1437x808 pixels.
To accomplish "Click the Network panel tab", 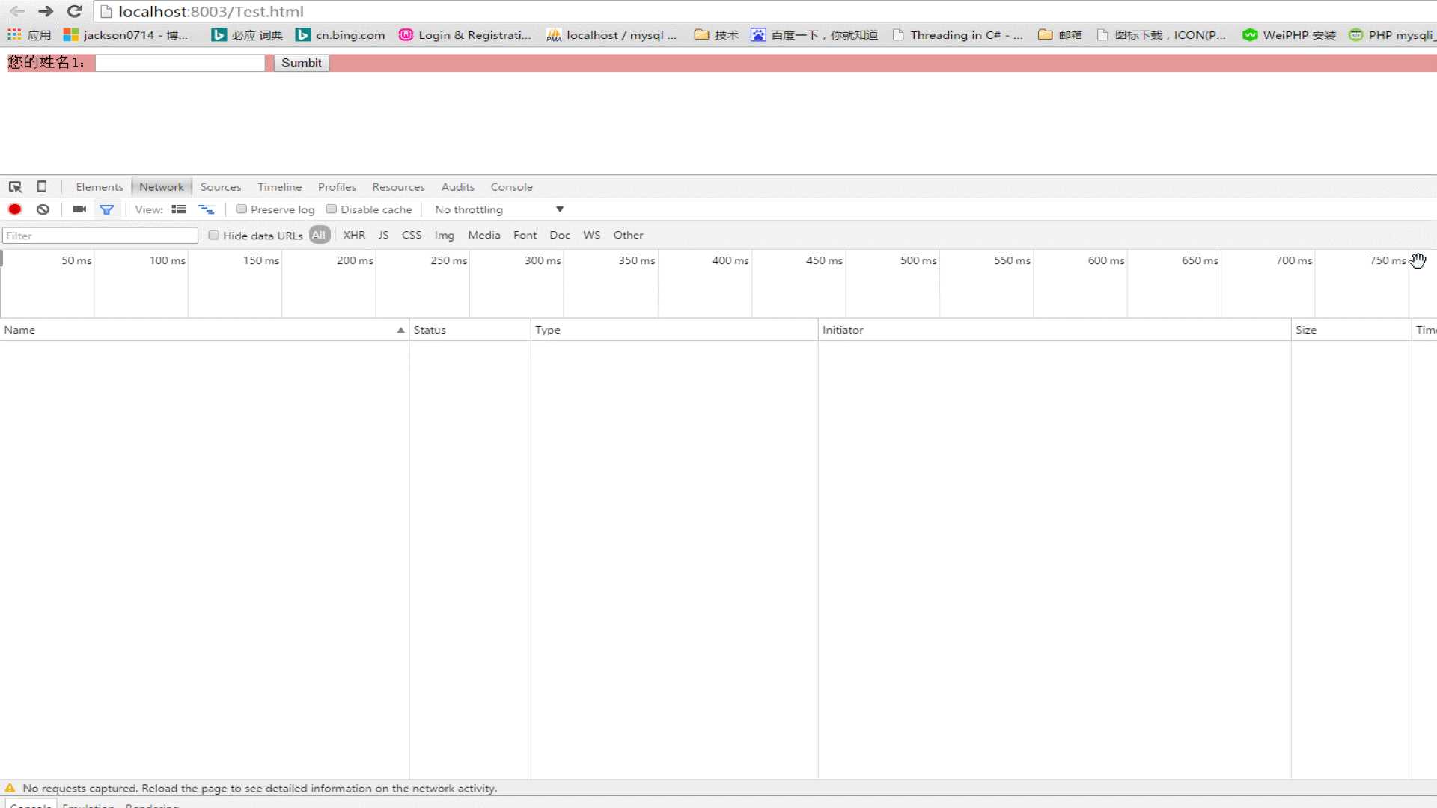I will (161, 186).
